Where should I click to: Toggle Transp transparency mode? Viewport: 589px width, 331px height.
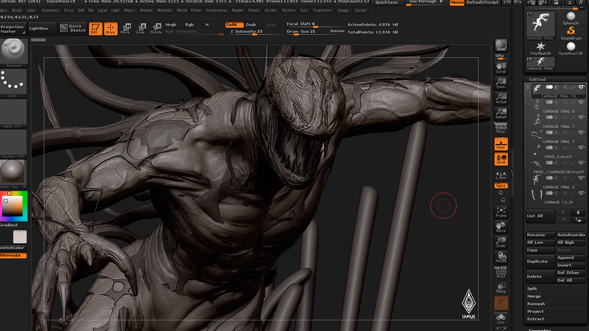[x=501, y=288]
